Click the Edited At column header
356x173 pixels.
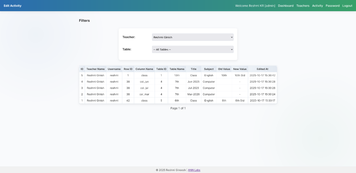(x=262, y=69)
